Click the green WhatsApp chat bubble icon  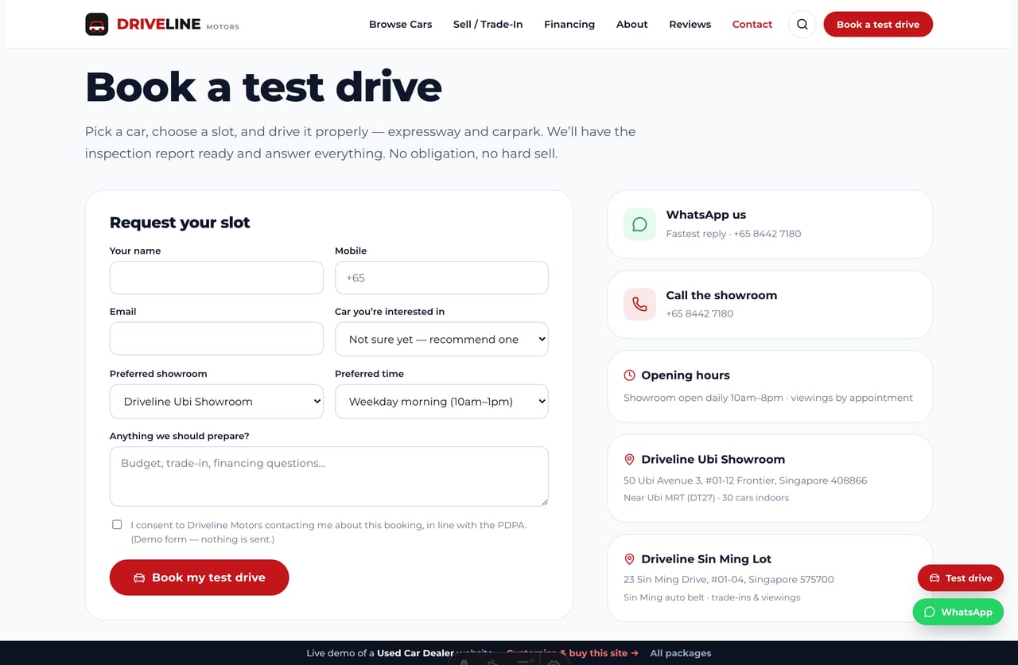click(x=639, y=224)
